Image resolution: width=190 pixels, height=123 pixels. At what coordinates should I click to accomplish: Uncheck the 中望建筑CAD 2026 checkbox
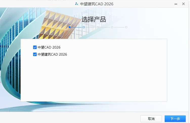click(x=35, y=54)
